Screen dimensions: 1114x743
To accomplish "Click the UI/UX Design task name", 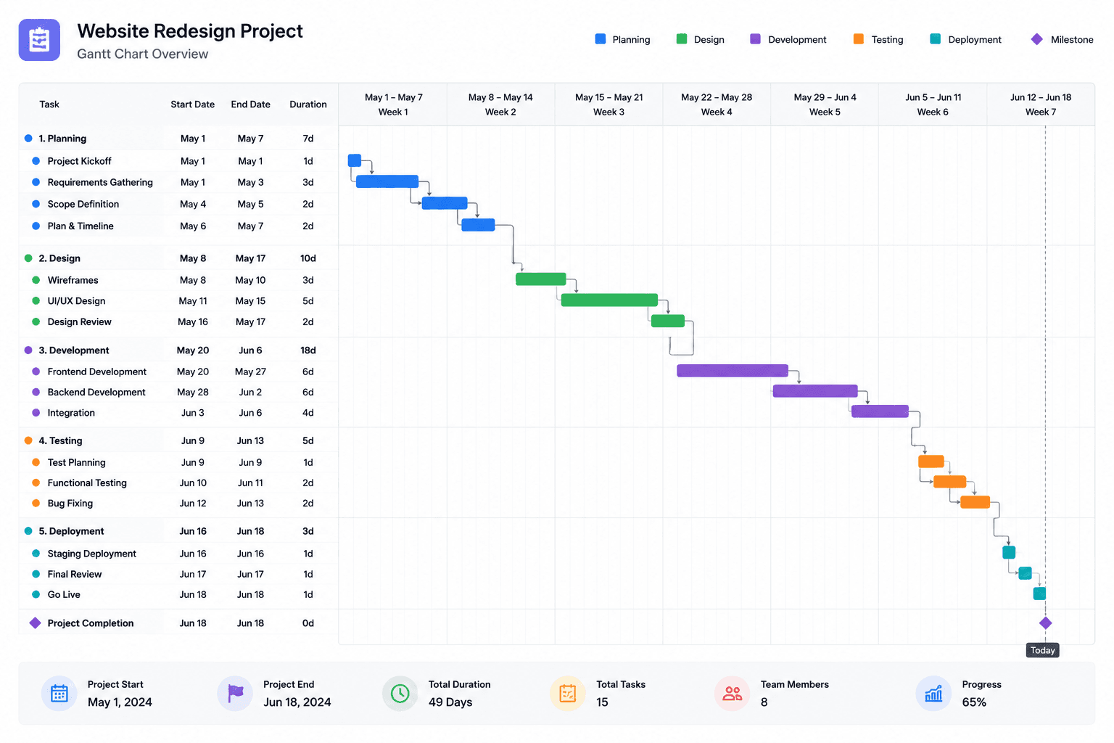I will [76, 301].
